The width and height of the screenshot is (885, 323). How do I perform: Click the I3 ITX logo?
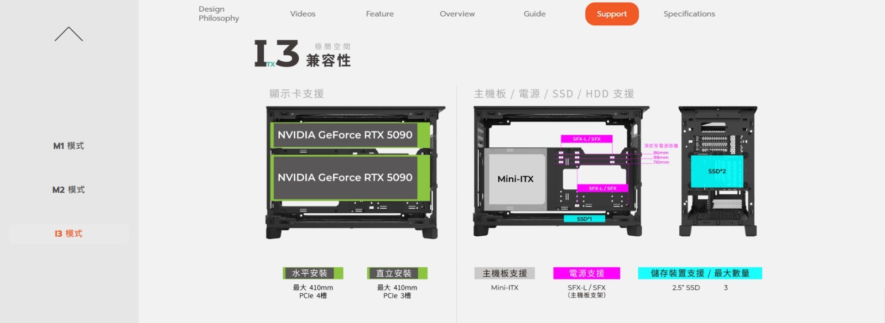(x=277, y=54)
